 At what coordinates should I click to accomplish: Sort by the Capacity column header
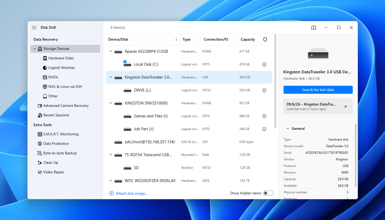(248, 39)
